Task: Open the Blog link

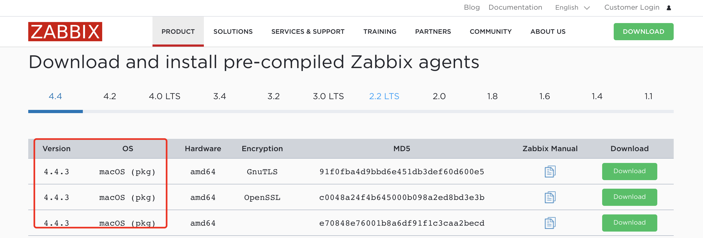Action: (x=472, y=8)
